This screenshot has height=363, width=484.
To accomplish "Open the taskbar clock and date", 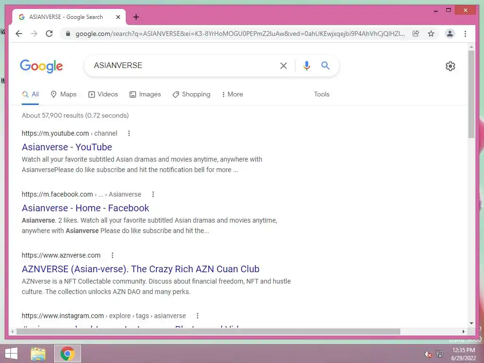I will point(463,354).
